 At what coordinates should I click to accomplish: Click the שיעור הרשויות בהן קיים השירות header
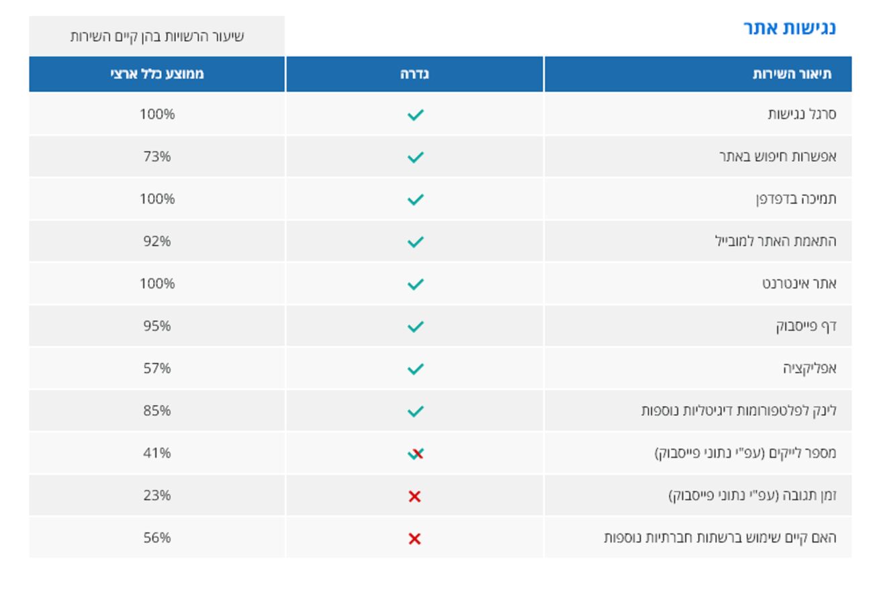(x=157, y=36)
